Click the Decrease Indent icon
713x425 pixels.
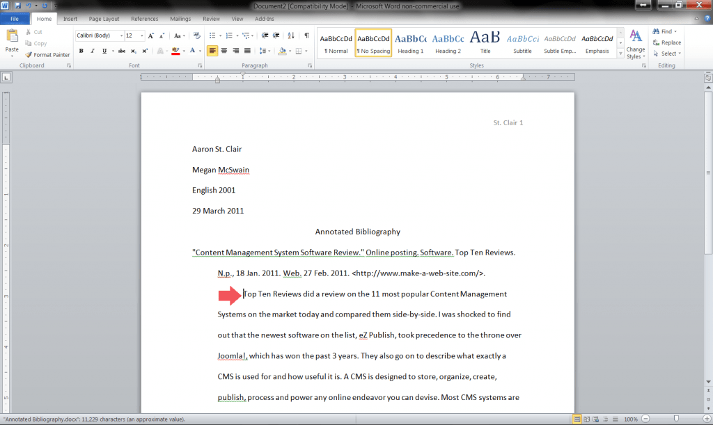click(265, 35)
